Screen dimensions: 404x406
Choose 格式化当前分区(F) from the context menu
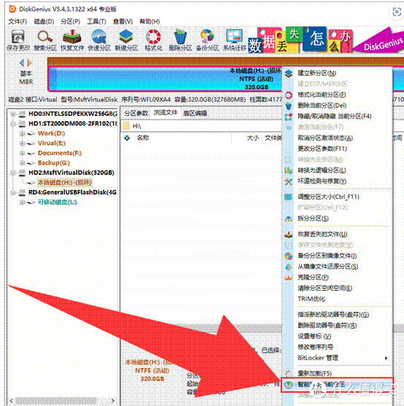click(x=338, y=95)
